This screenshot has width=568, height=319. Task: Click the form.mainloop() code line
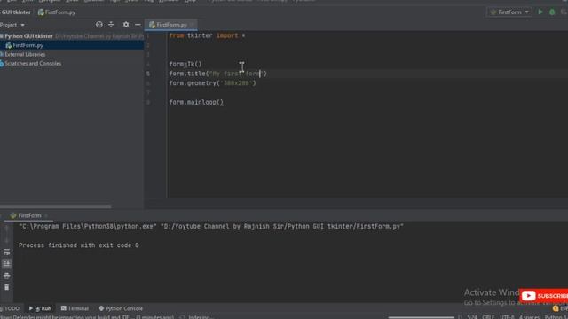pyautogui.click(x=196, y=103)
